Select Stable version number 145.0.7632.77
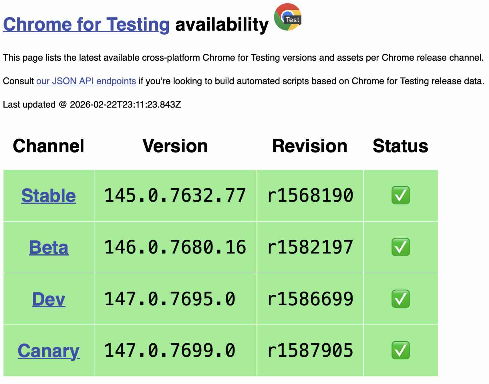 point(175,196)
